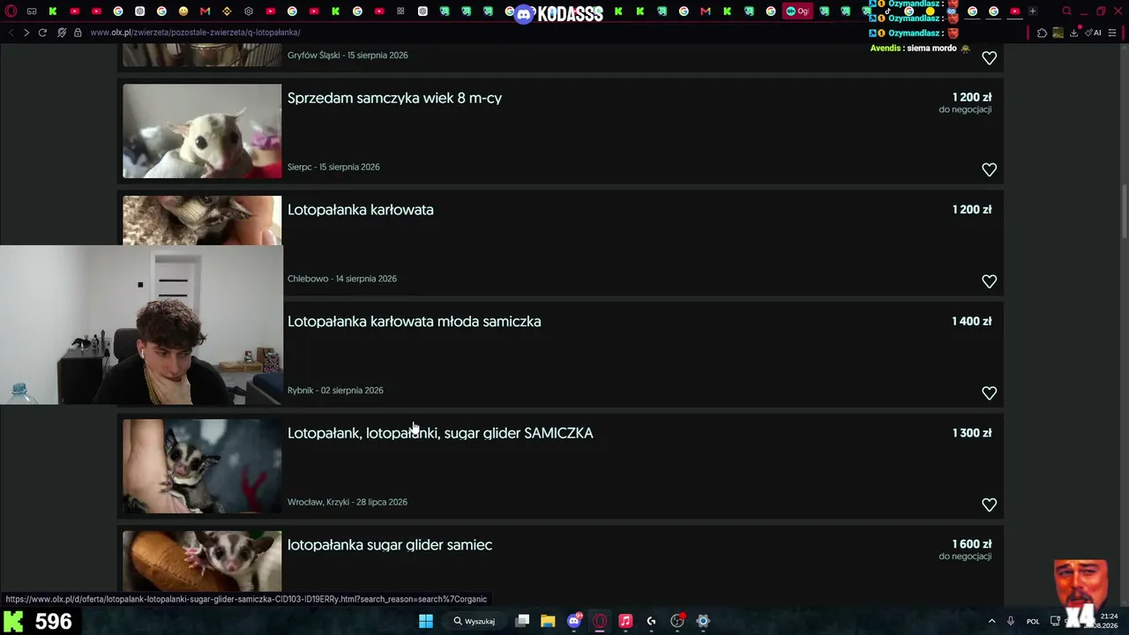Open the Music app on the taskbar

point(625,621)
